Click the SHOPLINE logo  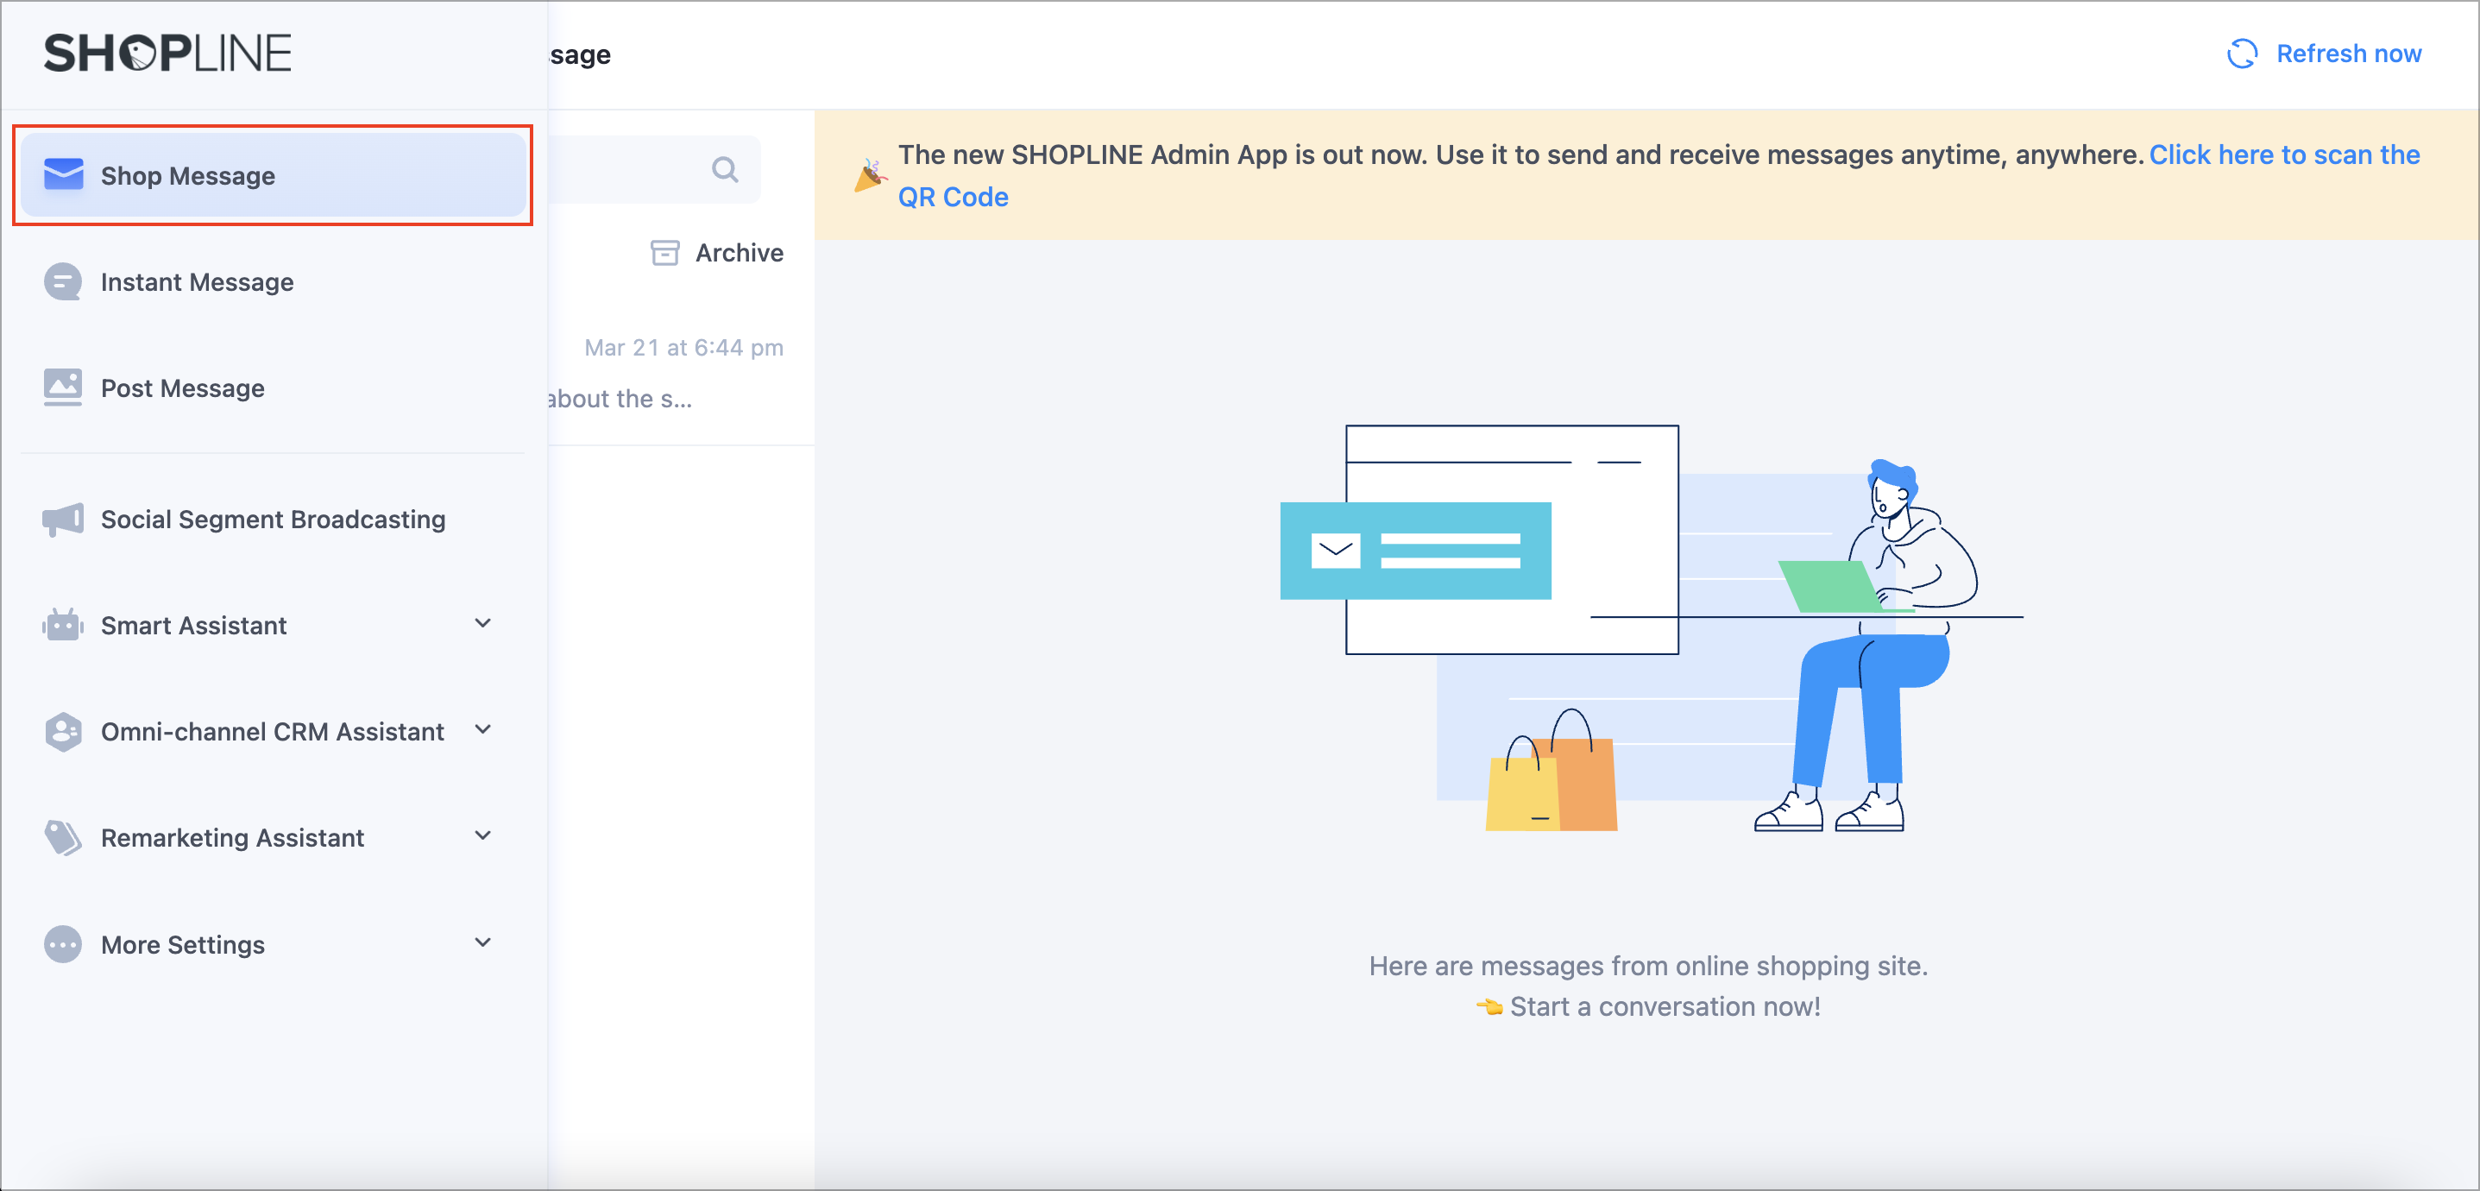167,52
